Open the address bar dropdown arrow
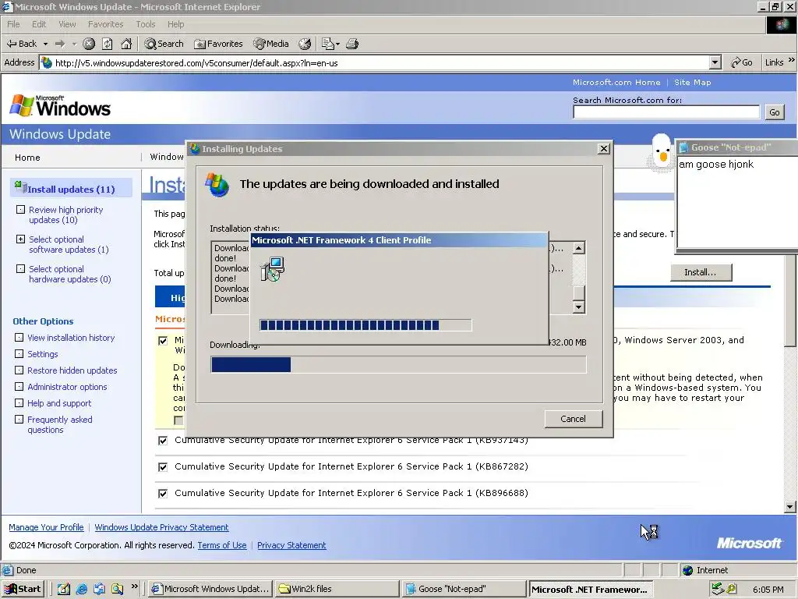This screenshot has width=798, height=599. point(715,62)
